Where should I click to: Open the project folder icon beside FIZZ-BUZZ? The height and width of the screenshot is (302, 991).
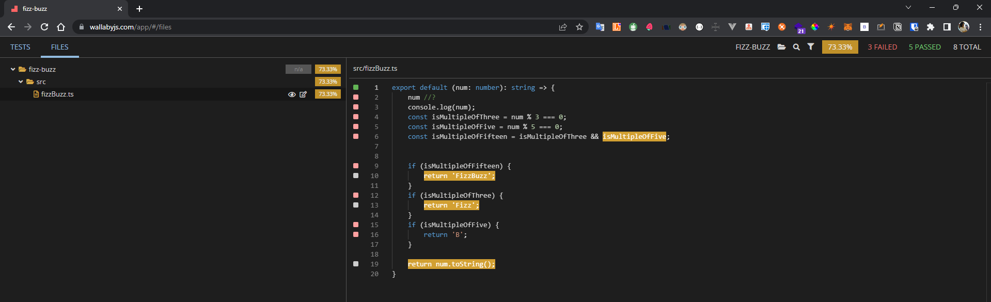coord(781,47)
